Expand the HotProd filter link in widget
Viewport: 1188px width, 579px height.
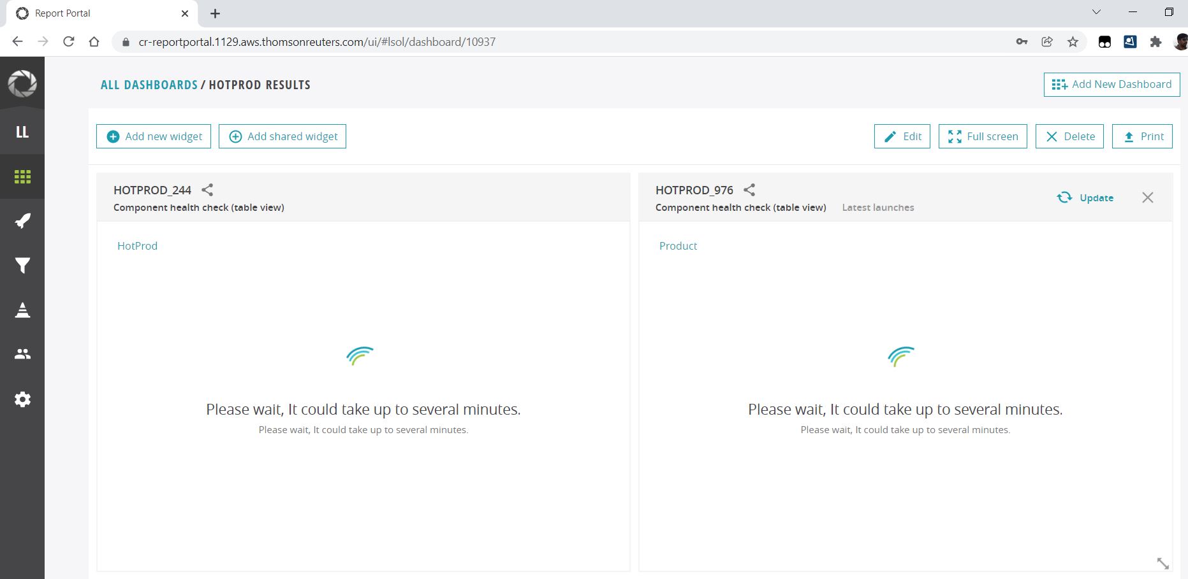pos(137,246)
